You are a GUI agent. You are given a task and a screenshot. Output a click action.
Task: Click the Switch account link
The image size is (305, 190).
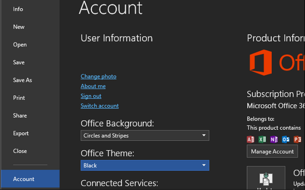click(x=100, y=106)
